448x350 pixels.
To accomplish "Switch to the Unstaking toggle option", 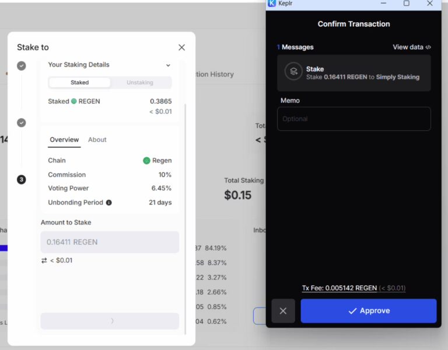I will [140, 82].
